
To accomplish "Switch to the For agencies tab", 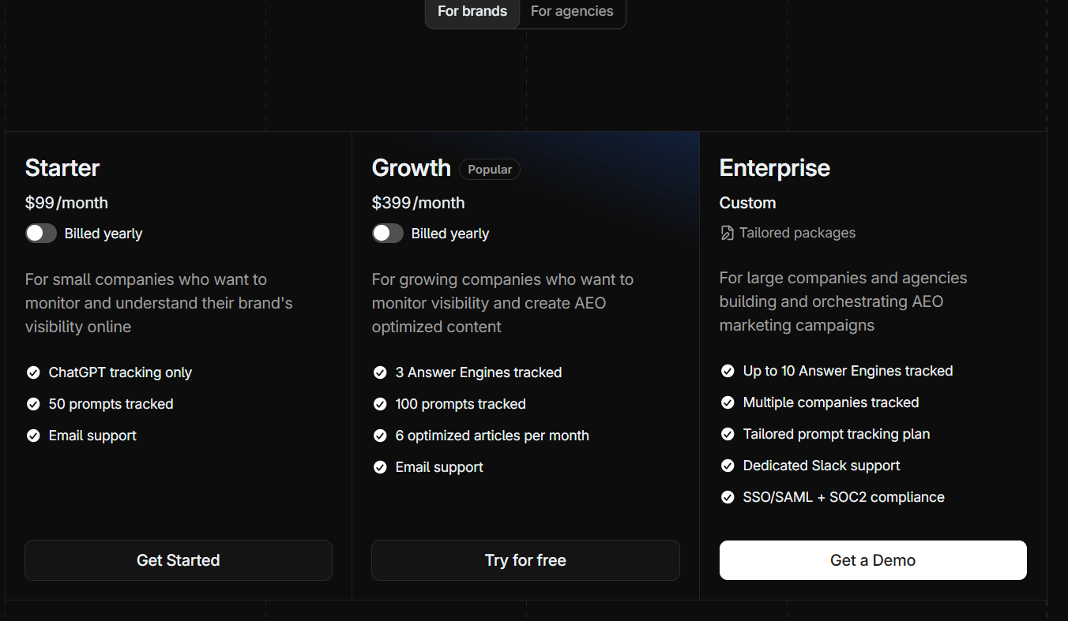I will coord(572,12).
